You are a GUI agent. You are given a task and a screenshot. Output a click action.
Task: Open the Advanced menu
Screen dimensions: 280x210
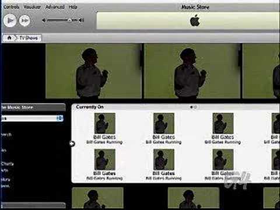(x=55, y=7)
